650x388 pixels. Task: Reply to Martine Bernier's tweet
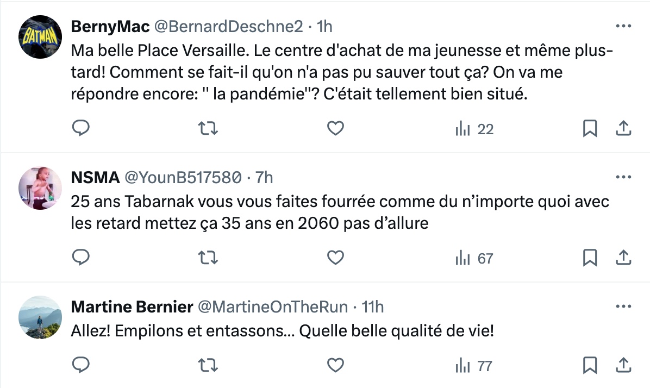click(x=80, y=365)
